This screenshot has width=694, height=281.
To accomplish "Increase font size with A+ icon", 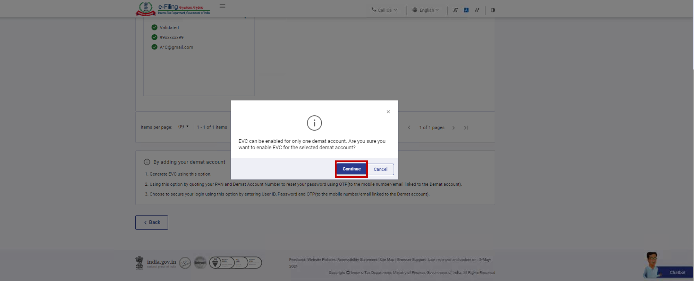I will click(477, 10).
